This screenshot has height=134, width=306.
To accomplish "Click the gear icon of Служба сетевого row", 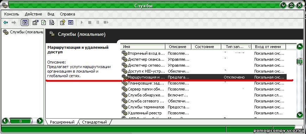I will click(x=125, y=101).
